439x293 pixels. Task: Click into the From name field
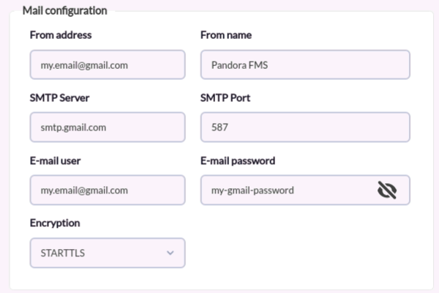[305, 64]
